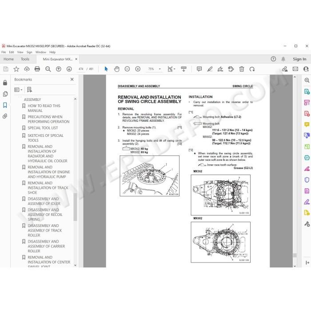
Task: Add a new bookmark icon
Action: tap(29, 90)
